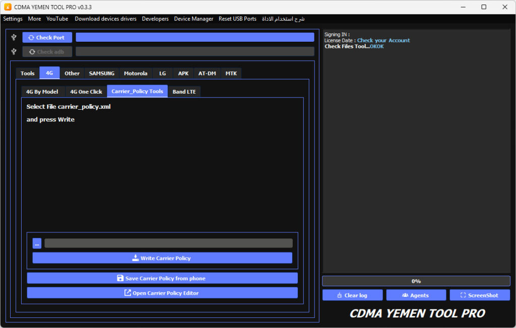The image size is (516, 328).
Task: Open Carrier Policy Editor
Action: tap(162, 293)
